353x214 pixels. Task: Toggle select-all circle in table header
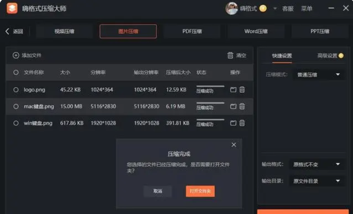pyautogui.click(x=16, y=72)
